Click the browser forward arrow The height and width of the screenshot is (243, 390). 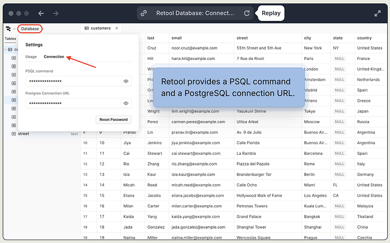pyautogui.click(x=56, y=13)
